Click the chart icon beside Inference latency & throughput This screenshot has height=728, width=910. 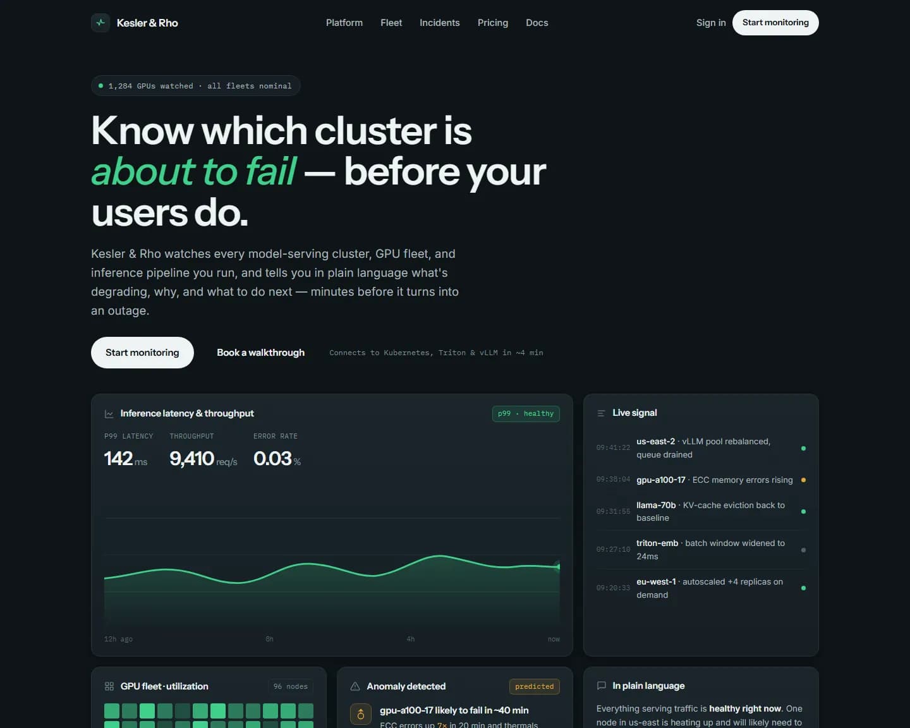109,414
